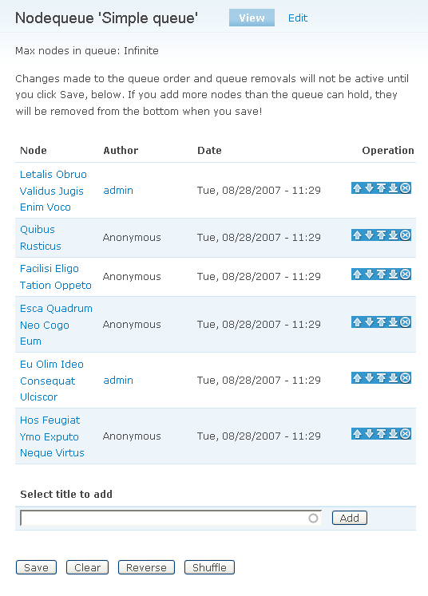The height and width of the screenshot is (596, 428).
Task: Reverse the queue order
Action: [x=146, y=567]
